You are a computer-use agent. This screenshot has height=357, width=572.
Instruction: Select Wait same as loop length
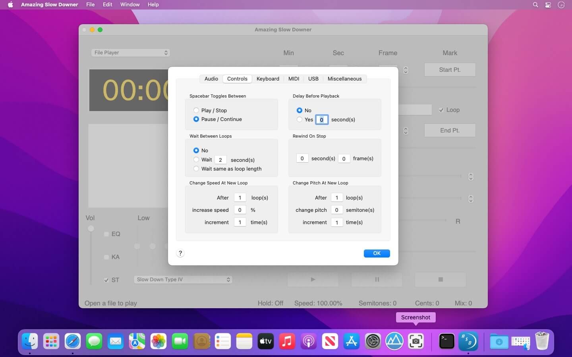(196, 169)
